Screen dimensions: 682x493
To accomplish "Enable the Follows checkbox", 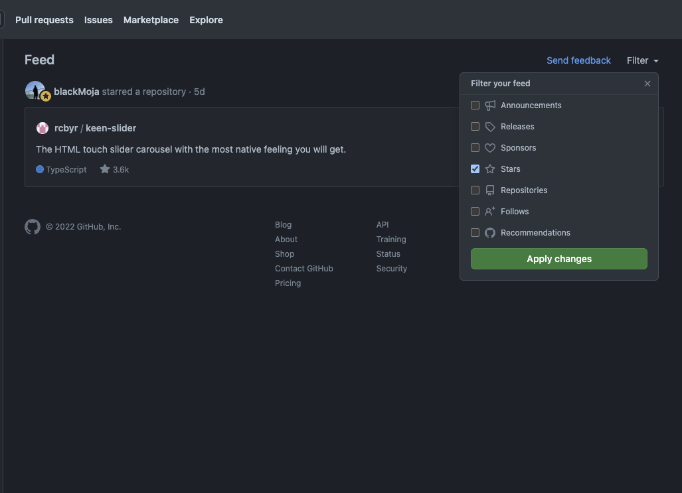I will pos(475,211).
